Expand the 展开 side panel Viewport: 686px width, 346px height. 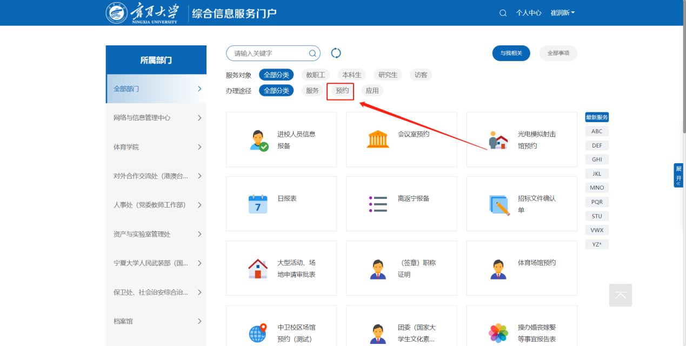678,175
